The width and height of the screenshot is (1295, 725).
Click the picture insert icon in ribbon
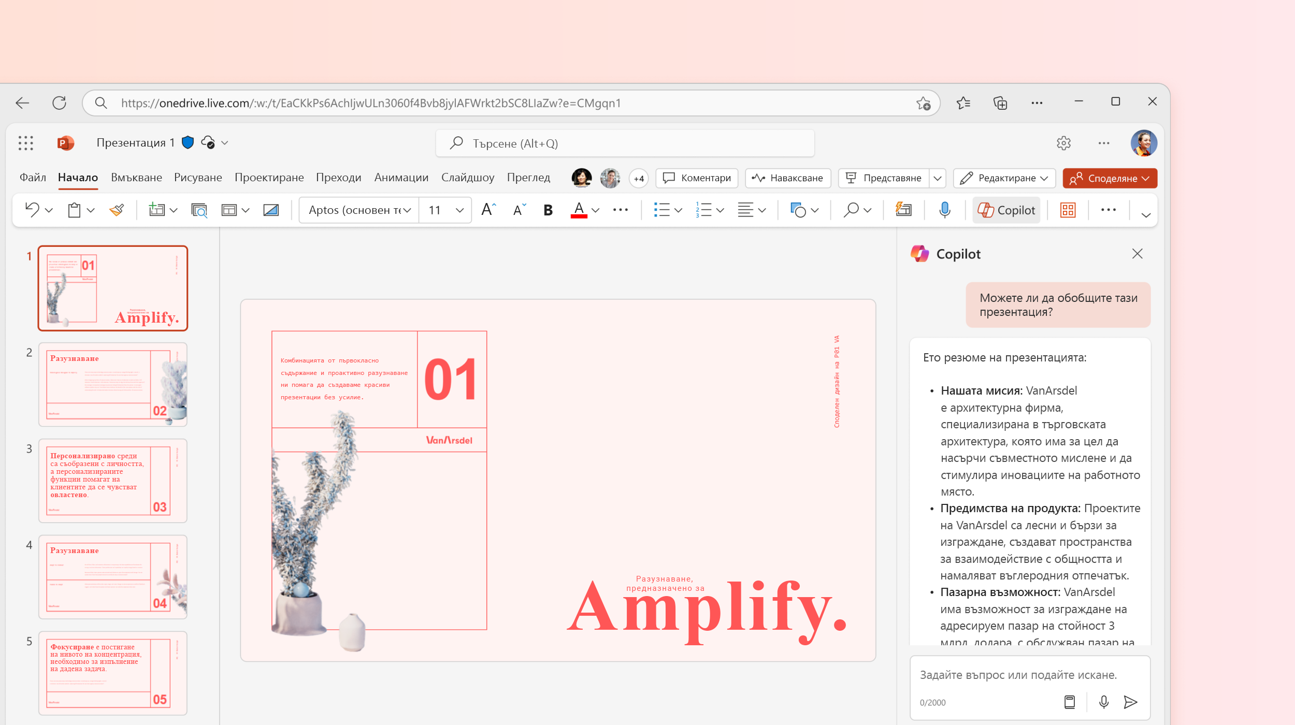[271, 210]
